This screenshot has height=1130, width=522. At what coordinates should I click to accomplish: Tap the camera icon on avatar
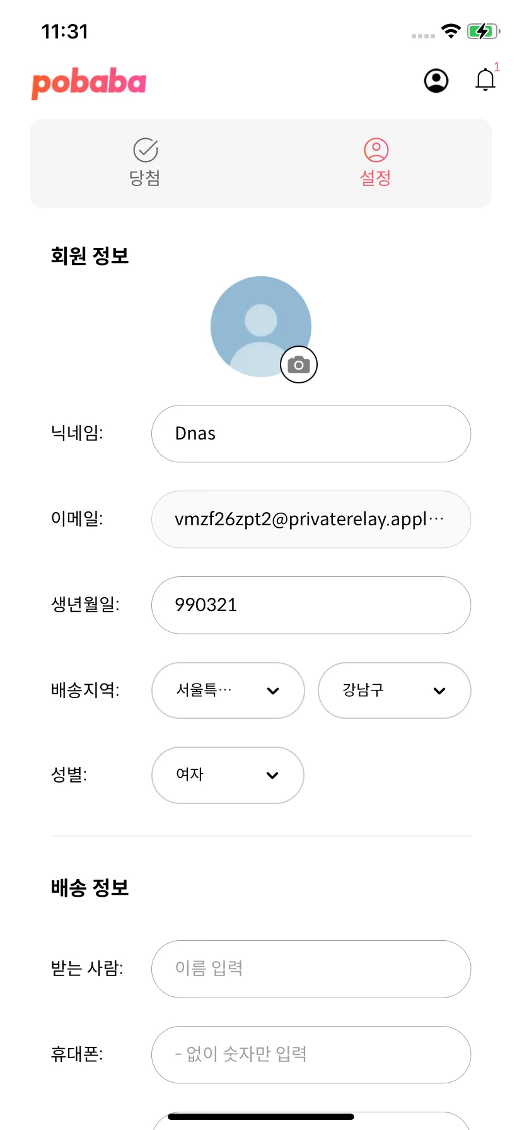click(x=299, y=364)
